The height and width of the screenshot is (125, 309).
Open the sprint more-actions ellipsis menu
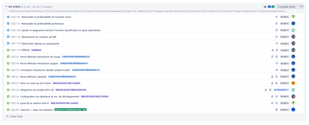(301, 7)
